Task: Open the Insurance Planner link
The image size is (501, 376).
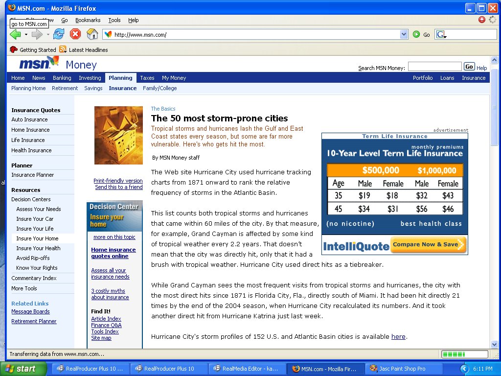Action: 33,175
